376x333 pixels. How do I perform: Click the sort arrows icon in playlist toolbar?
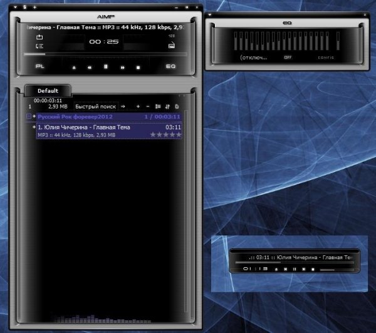pyautogui.click(x=167, y=107)
